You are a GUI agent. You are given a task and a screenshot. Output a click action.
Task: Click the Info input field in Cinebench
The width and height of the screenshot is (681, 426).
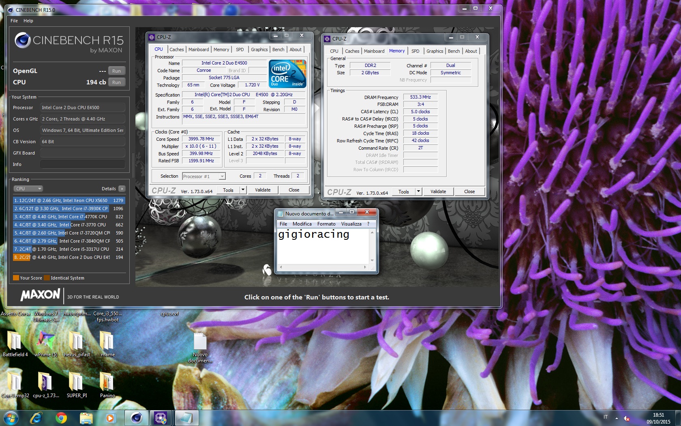[82, 164]
